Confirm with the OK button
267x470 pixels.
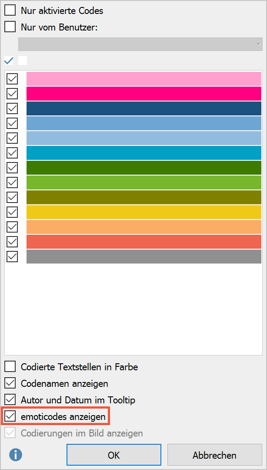(x=114, y=455)
